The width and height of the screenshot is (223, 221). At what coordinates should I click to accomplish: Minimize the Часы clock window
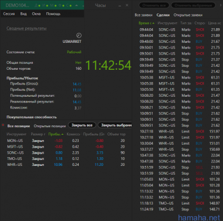coord(120,6)
